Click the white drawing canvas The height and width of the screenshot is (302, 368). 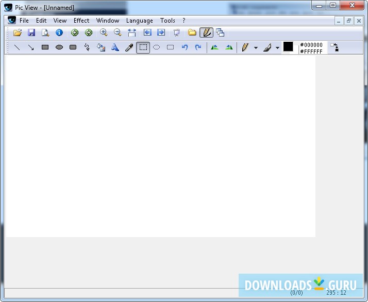pos(160,146)
